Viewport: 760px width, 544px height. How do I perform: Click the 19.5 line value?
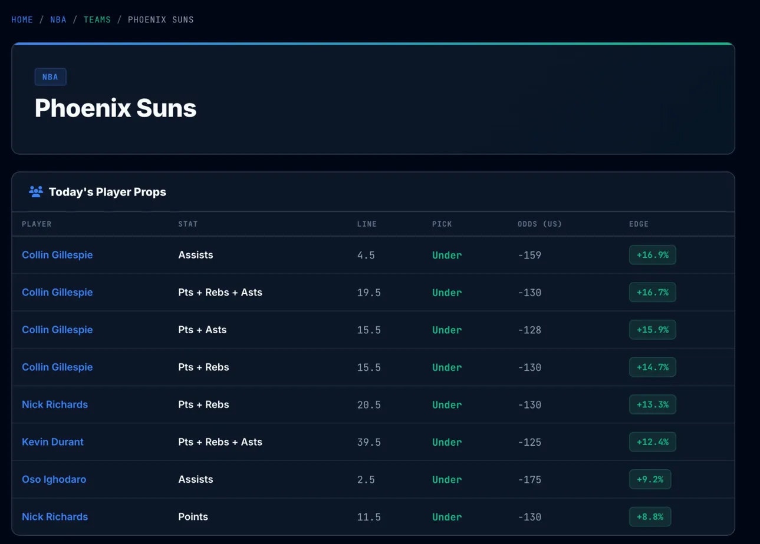[x=369, y=293]
